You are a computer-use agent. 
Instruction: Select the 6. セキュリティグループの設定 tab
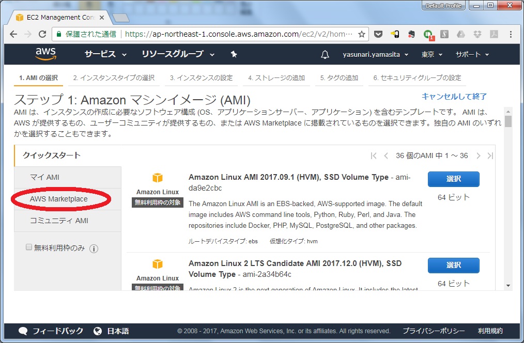point(418,78)
